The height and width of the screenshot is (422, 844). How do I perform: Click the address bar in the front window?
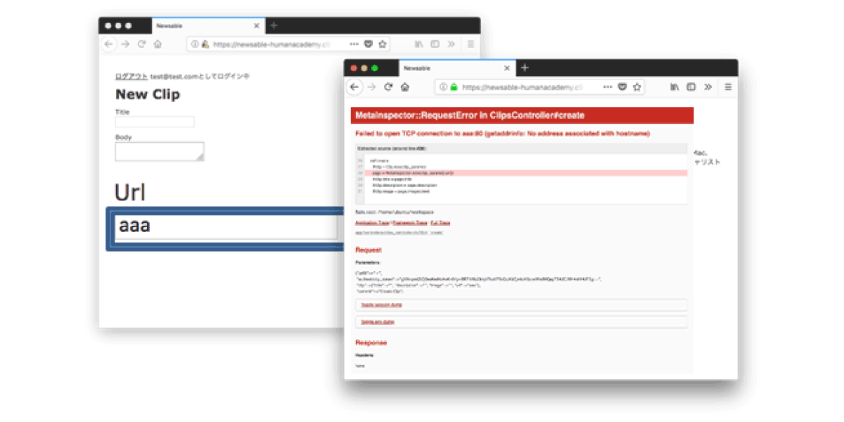[539, 87]
